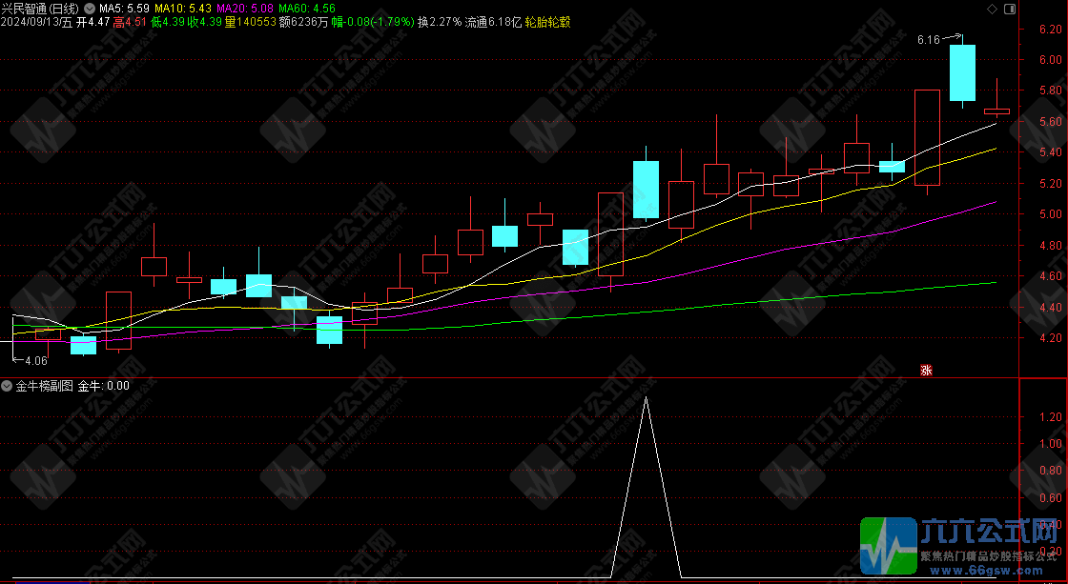Click the diamond icon at chart top-right
This screenshot has width=1068, height=584.
(x=991, y=9)
